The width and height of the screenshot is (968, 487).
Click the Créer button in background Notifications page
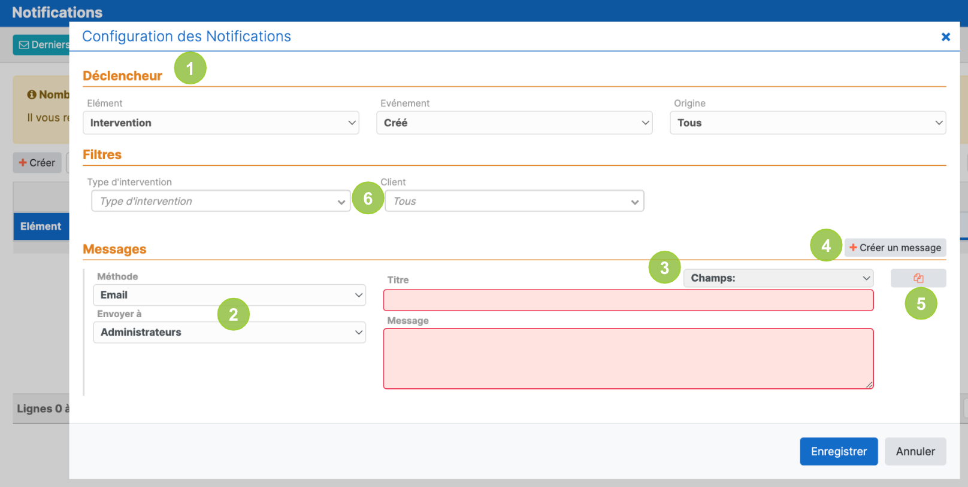tap(37, 163)
